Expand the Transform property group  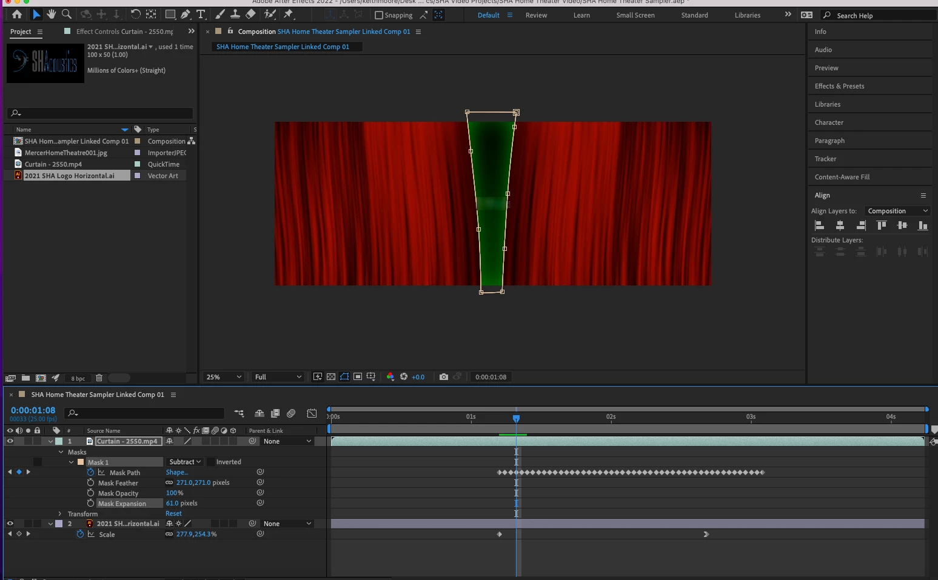pos(60,514)
